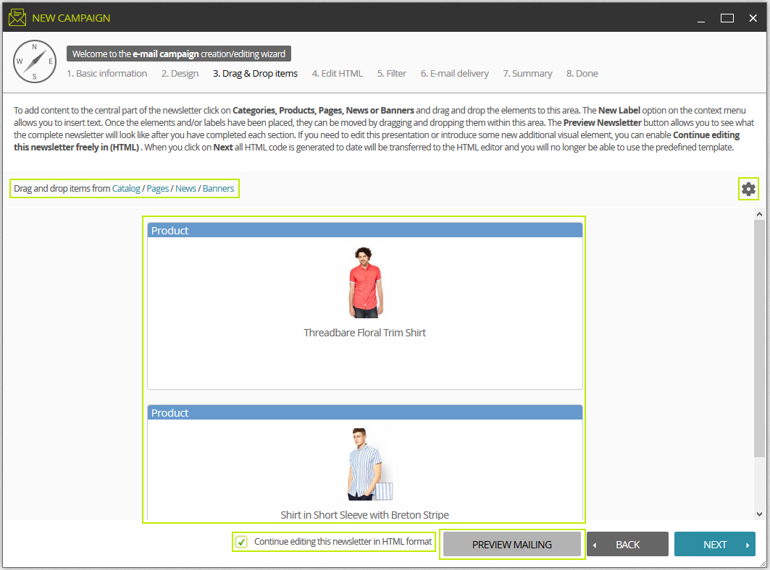The height and width of the screenshot is (570, 770).
Task: Close the New Campaign window
Action: point(753,18)
